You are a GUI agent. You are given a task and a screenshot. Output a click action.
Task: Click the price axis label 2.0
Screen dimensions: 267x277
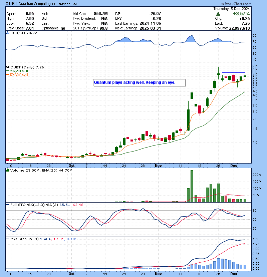pyautogui.click(x=255, y=119)
